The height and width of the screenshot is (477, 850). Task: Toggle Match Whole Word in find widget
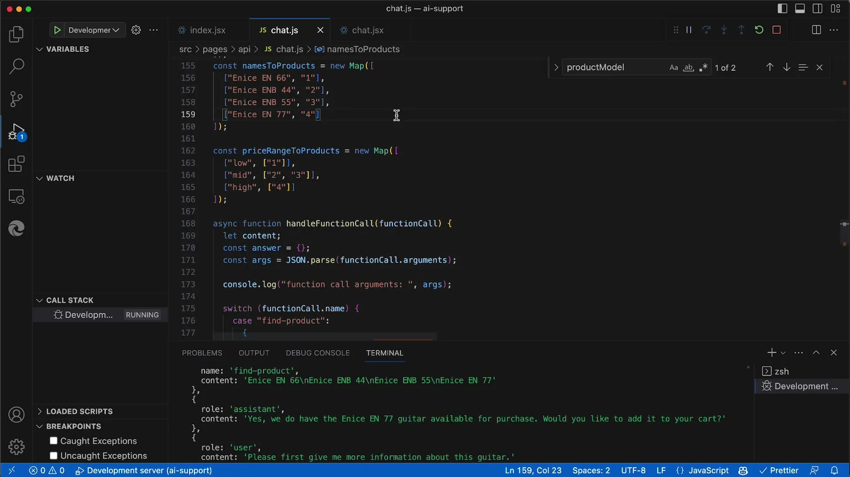[x=688, y=67]
